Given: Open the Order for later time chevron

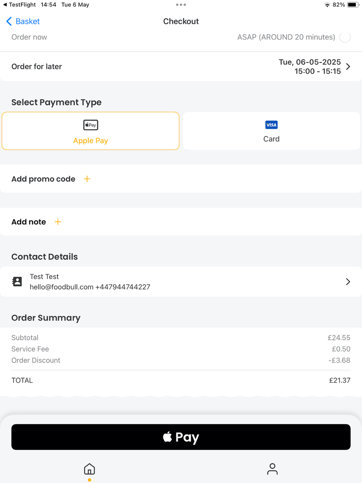Looking at the screenshot, I should click(348, 67).
